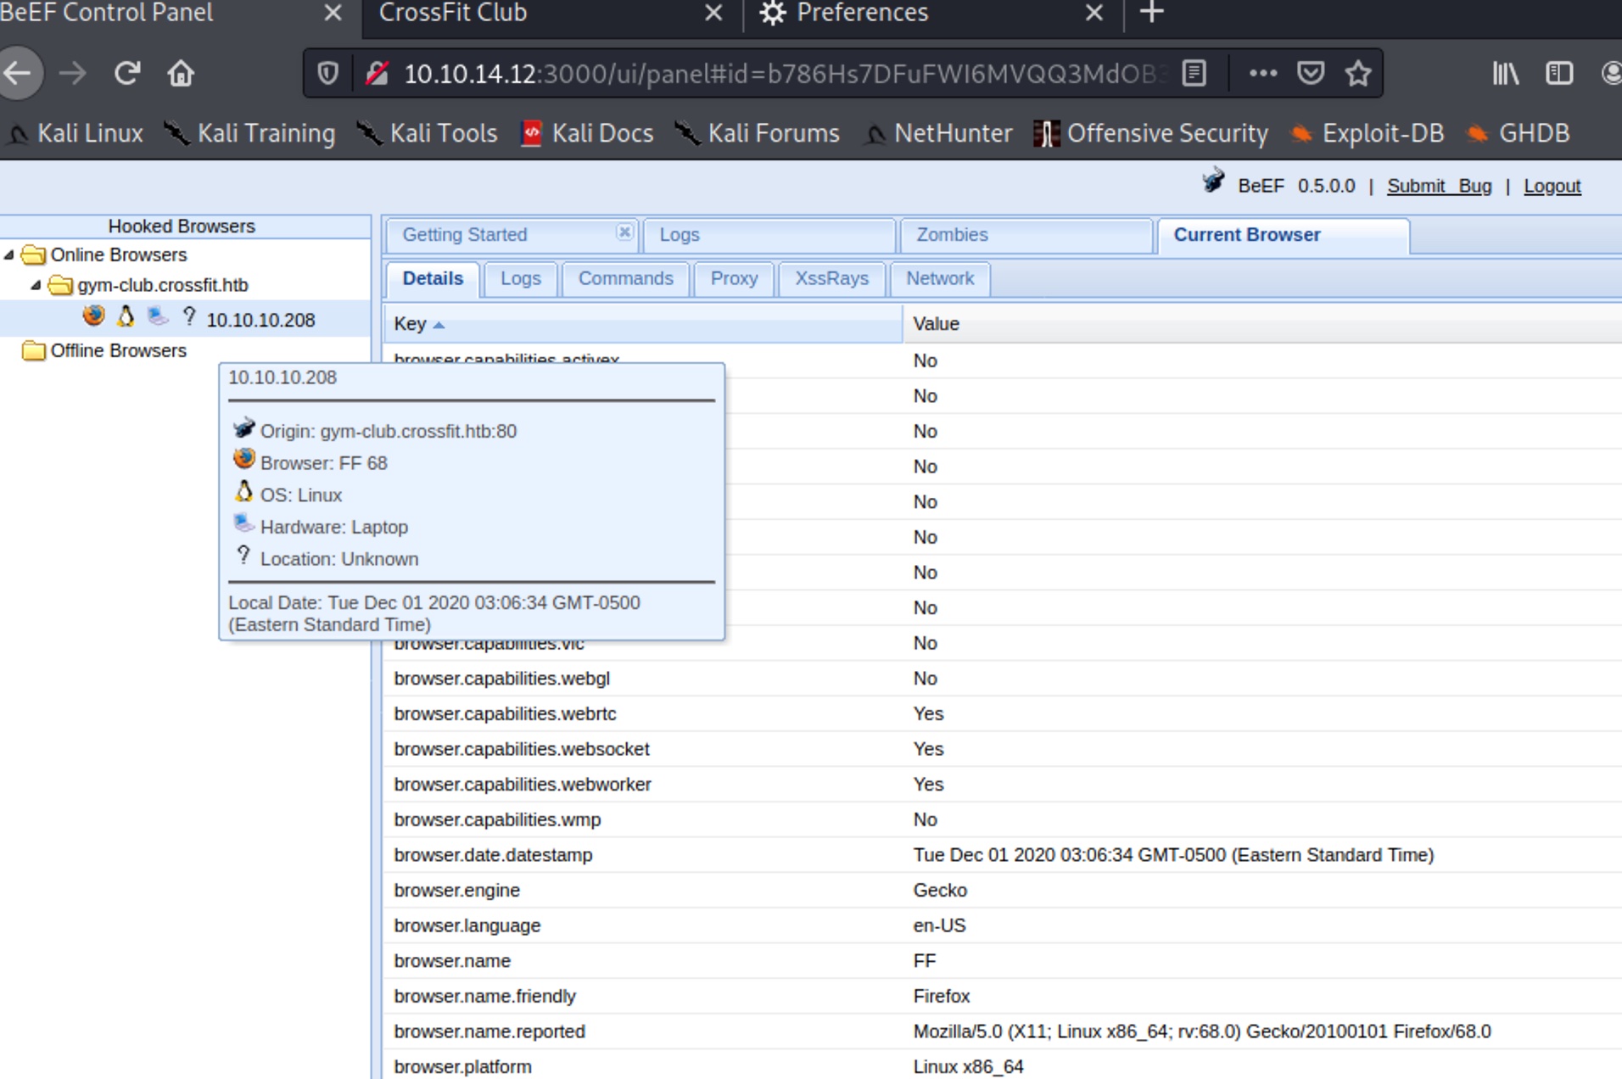This screenshot has height=1079, width=1622.
Task: Open NetHunter bookmark
Action: coord(938,133)
